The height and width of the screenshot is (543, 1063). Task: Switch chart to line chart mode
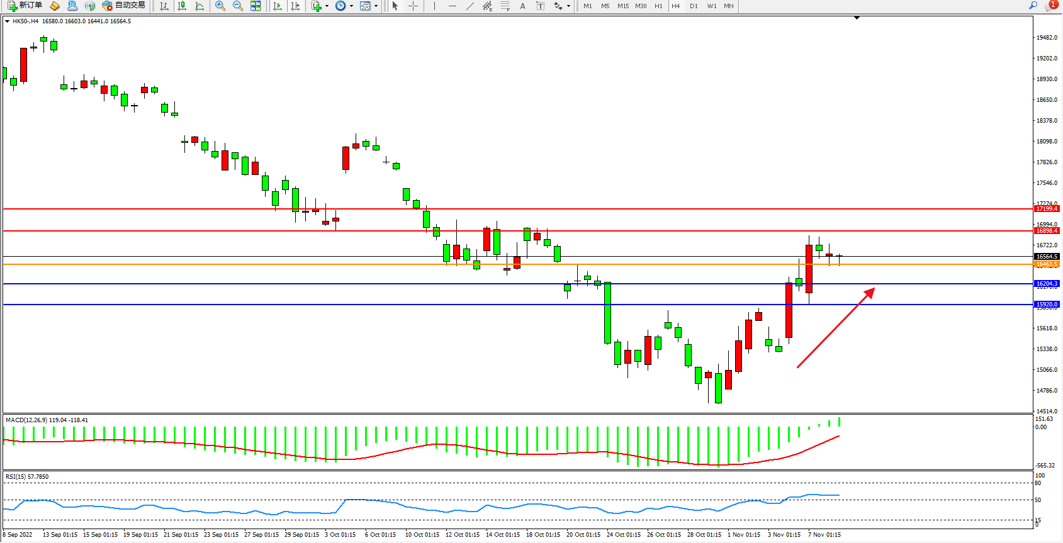[200, 6]
